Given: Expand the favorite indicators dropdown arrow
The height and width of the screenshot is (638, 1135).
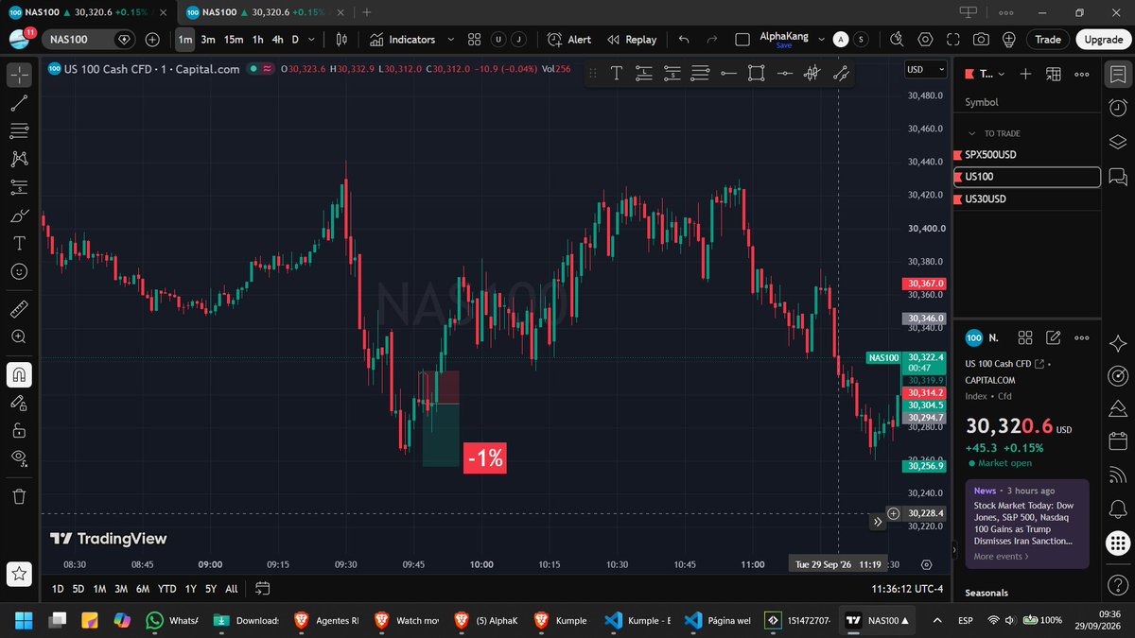Looking at the screenshot, I should pos(450,40).
